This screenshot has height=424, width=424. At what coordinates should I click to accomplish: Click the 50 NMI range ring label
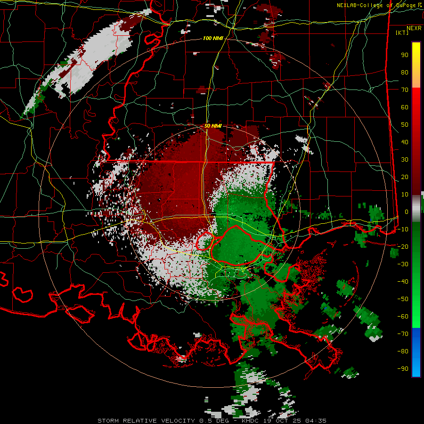[213, 126]
